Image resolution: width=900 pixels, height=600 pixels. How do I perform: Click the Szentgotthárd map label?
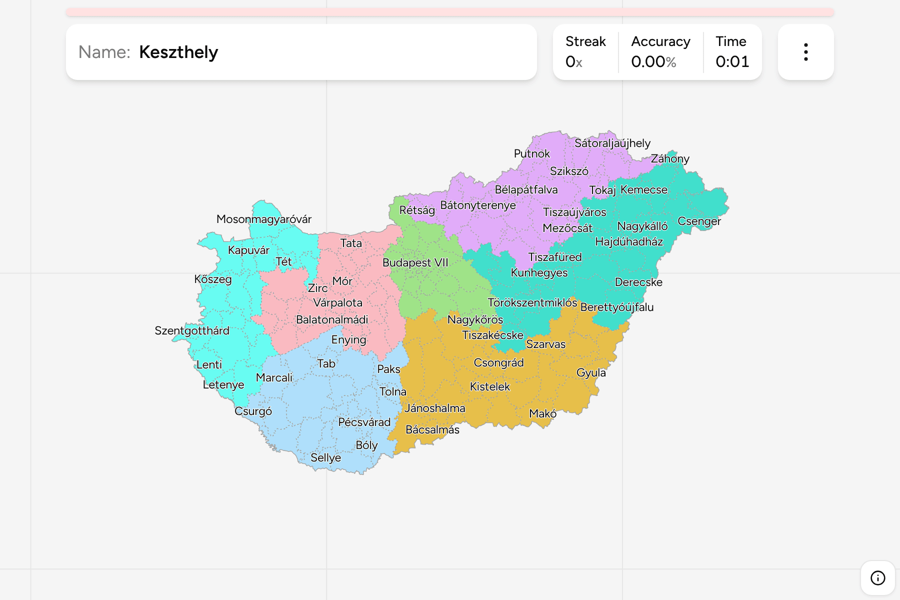[x=192, y=330]
